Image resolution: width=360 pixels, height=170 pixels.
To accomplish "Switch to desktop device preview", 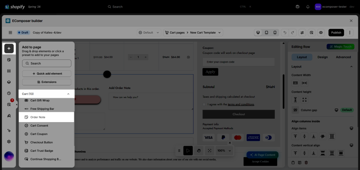I will (x=258, y=33).
